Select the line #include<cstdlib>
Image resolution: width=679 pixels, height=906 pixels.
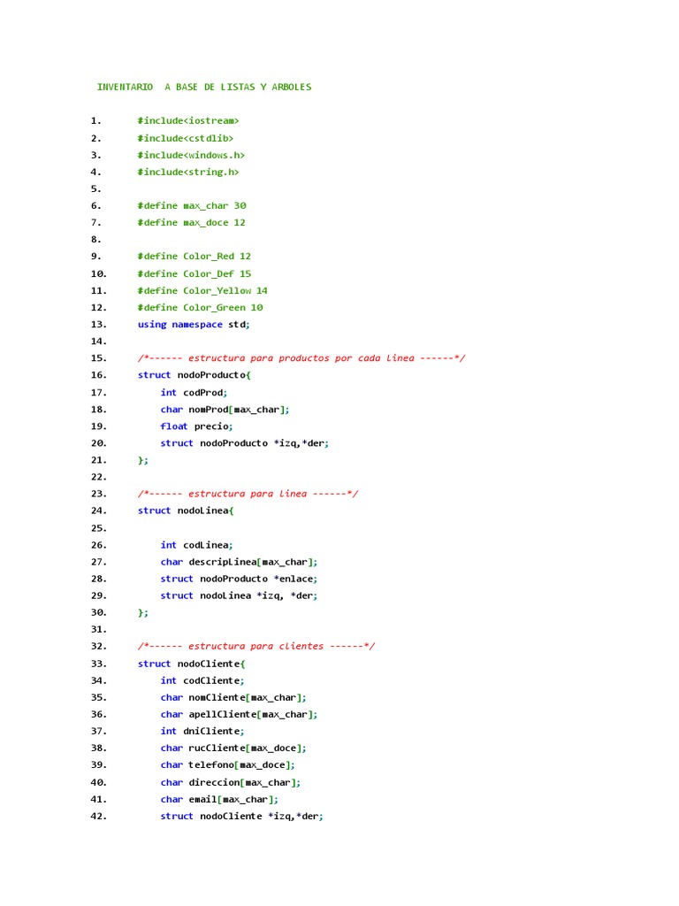[186, 138]
